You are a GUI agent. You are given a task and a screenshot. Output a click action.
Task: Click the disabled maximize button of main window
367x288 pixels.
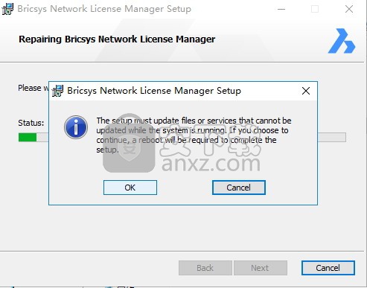[315, 9]
